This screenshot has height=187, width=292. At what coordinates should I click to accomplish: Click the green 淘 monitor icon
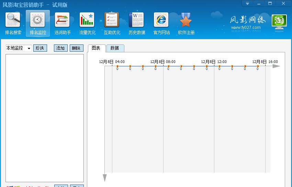coord(279,21)
